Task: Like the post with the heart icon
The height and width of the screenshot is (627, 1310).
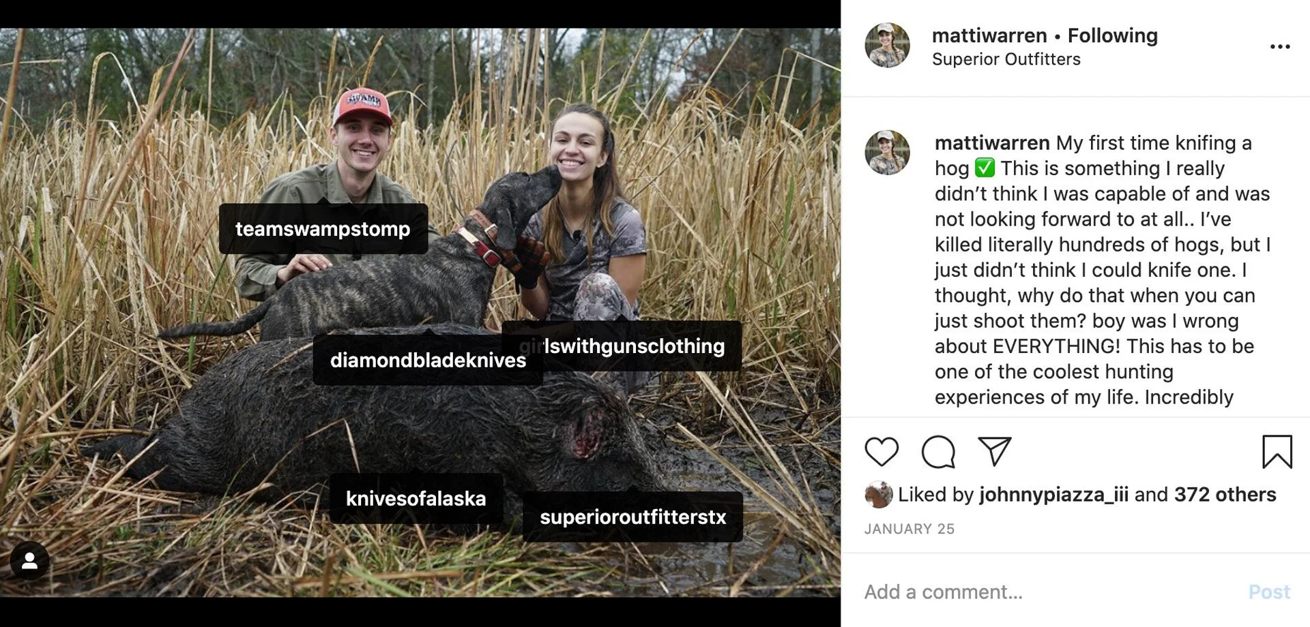Action: point(881,452)
